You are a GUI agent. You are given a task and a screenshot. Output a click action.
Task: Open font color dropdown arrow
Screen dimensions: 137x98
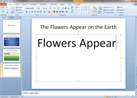[51, 12]
